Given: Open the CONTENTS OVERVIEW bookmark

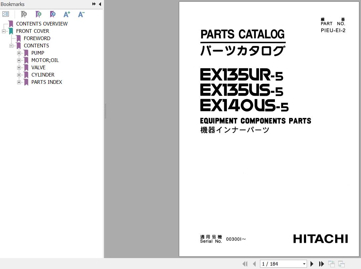Looking at the screenshot, I should pyautogui.click(x=42, y=24).
